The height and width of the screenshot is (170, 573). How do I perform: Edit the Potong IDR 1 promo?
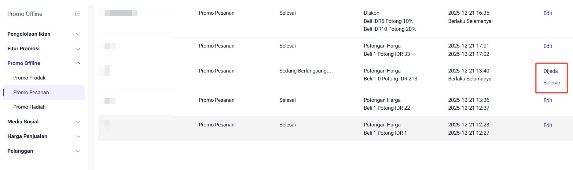coord(548,126)
